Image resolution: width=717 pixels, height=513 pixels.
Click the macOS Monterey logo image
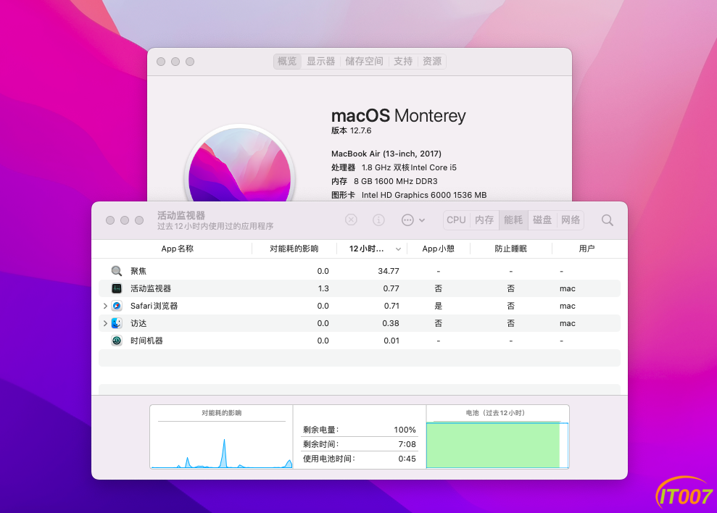pos(240,163)
